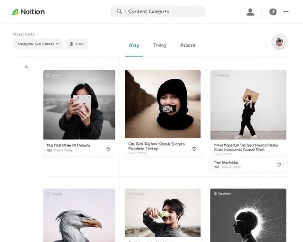
Task: Open the round avatar profile picture
Action: (279, 42)
